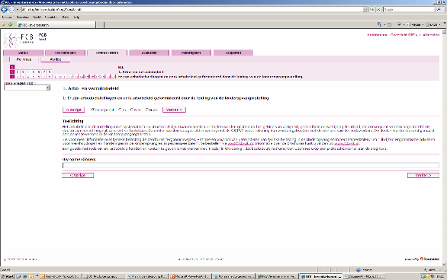
Task: Click the browser tab titled FCB - Inventariseren
Action: click(56, 25)
